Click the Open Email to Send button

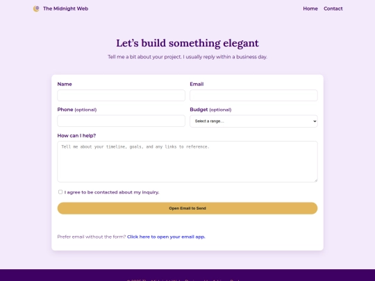[187, 208]
